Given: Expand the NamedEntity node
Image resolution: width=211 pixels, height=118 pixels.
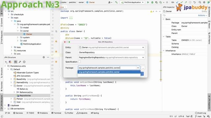Looking at the screenshot, I should 11,82.
